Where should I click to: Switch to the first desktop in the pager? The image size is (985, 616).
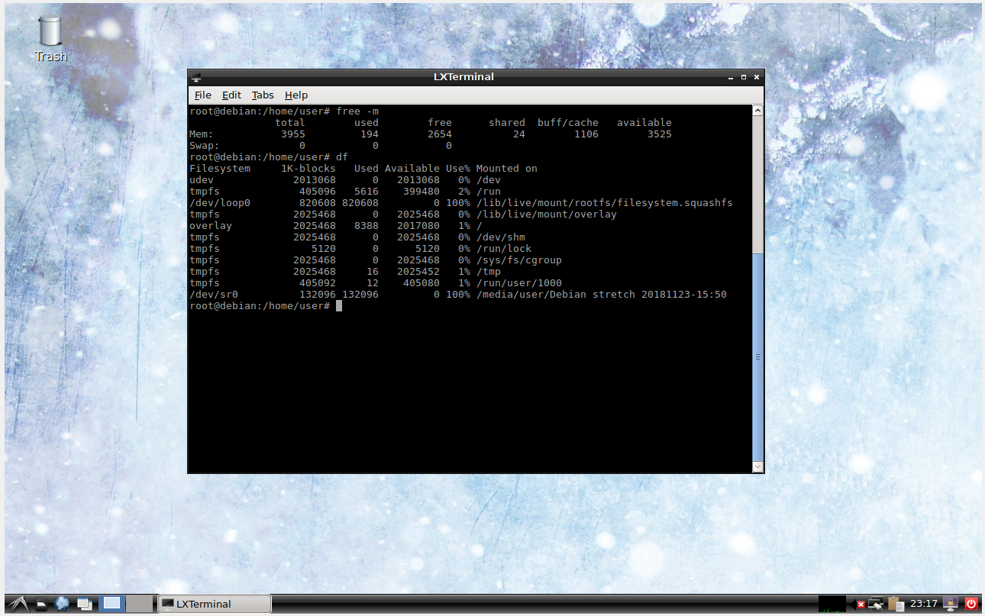pos(111,604)
